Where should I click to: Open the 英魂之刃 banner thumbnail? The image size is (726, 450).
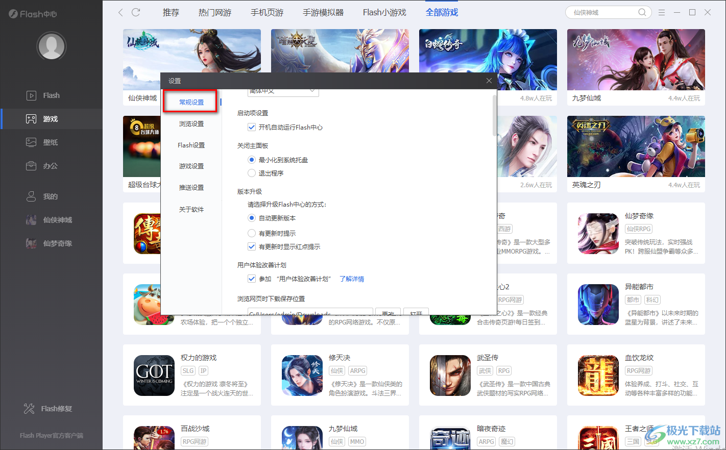(636, 146)
